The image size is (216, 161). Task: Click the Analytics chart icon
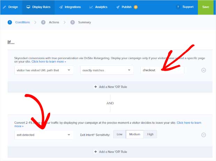tap(91, 7)
